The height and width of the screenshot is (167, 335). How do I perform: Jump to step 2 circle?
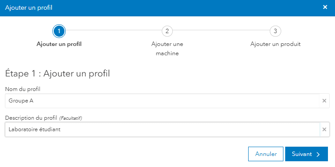pyautogui.click(x=167, y=31)
